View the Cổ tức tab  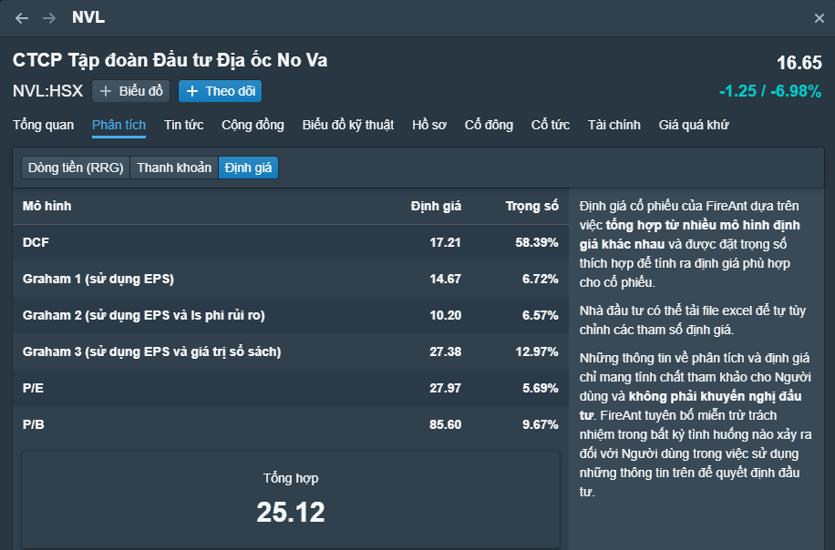point(551,125)
